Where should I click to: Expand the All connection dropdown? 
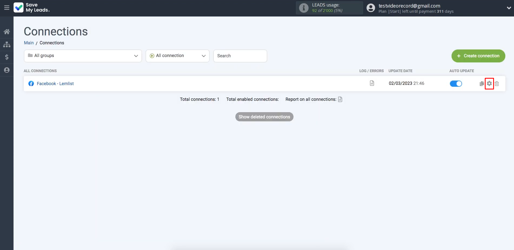(177, 56)
